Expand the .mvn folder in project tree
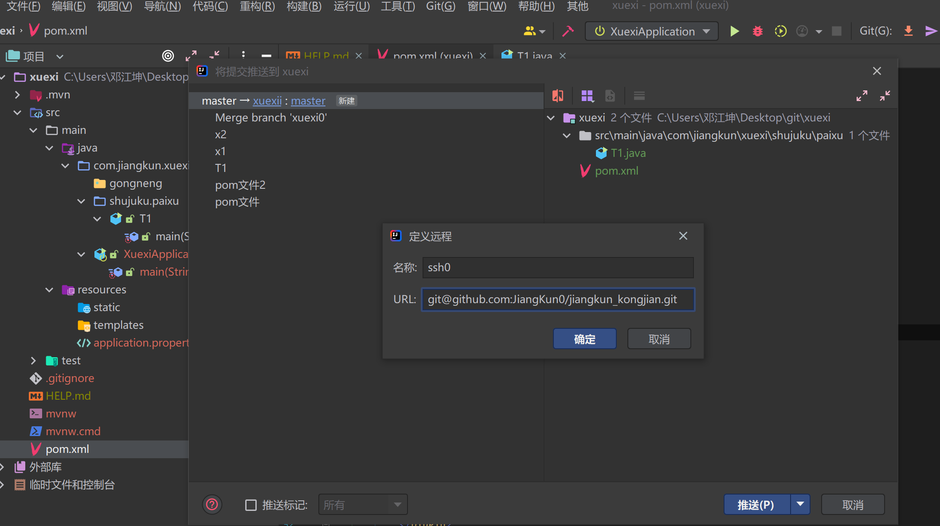 tap(17, 95)
